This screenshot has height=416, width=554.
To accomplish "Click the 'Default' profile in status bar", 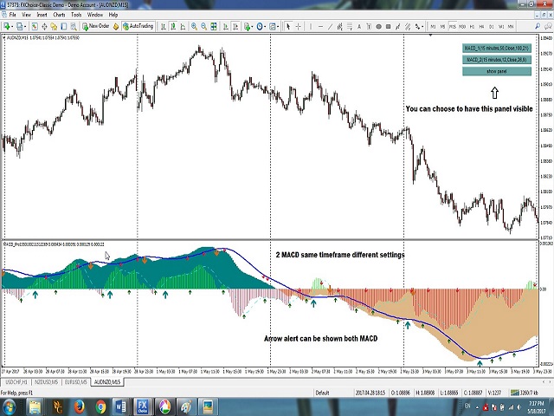I will [322, 393].
